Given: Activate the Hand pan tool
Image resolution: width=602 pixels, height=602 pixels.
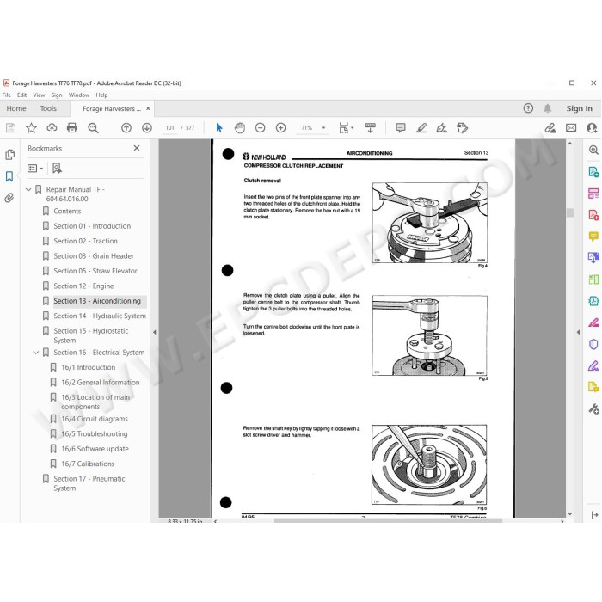Looking at the screenshot, I should point(240,128).
